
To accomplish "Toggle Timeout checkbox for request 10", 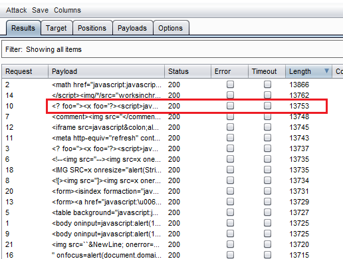I will (267, 106).
